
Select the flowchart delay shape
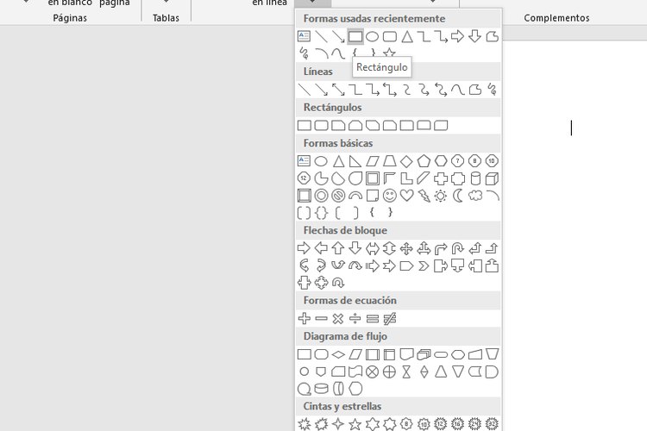pyautogui.click(x=492, y=372)
